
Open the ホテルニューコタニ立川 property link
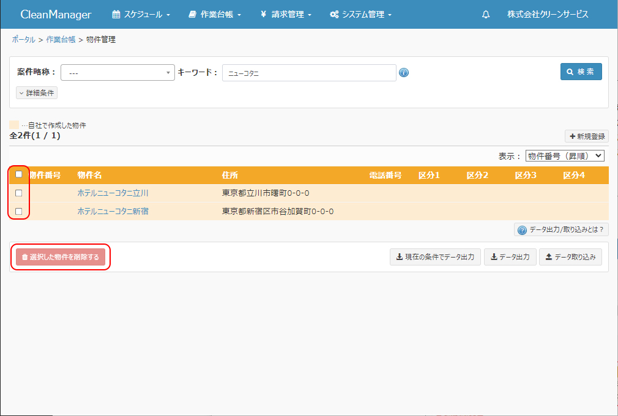[x=113, y=193]
